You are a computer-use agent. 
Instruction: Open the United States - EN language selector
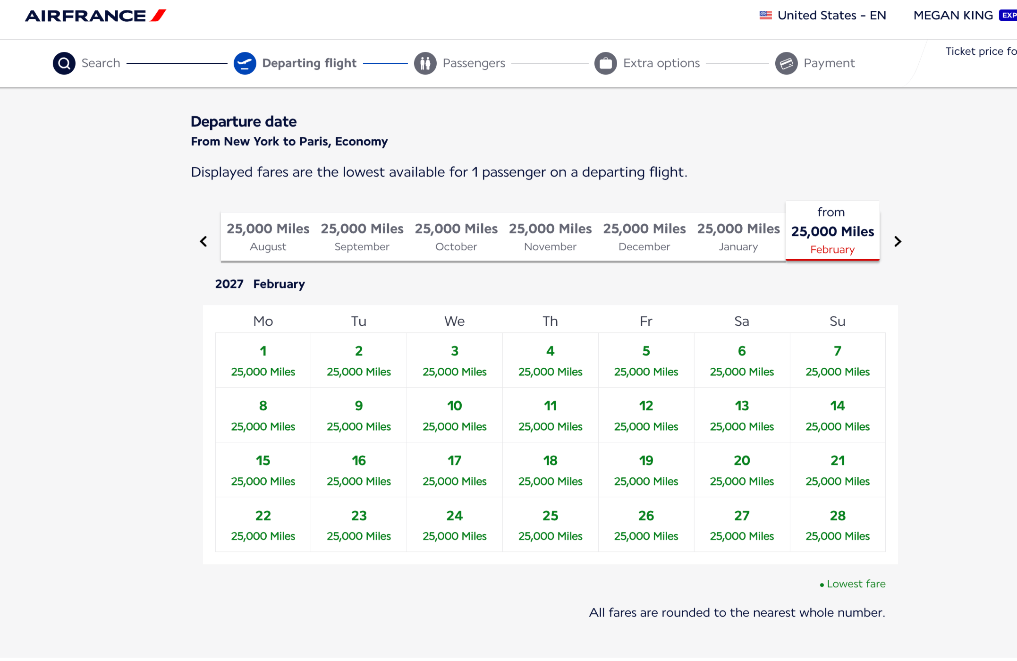coord(831,15)
